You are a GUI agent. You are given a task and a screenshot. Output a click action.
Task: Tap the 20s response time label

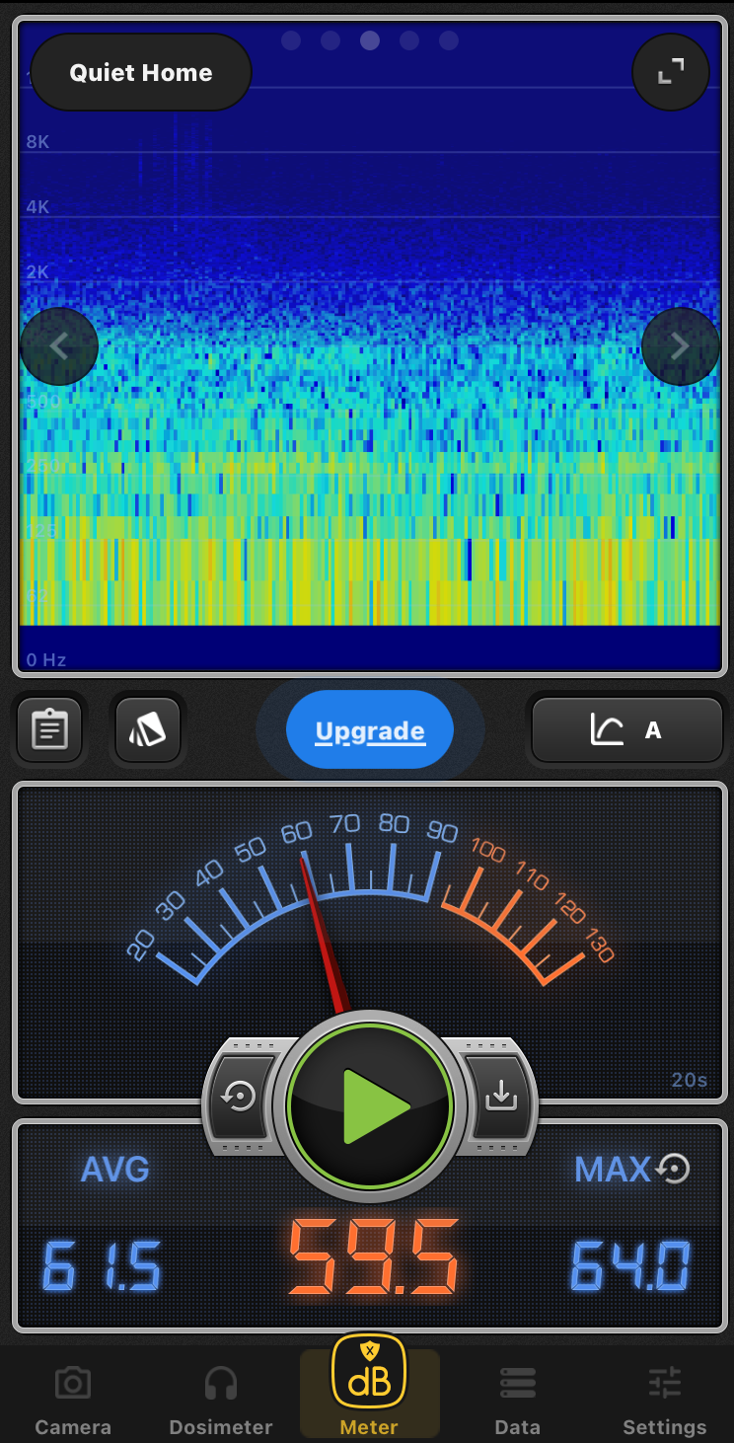pos(689,1080)
